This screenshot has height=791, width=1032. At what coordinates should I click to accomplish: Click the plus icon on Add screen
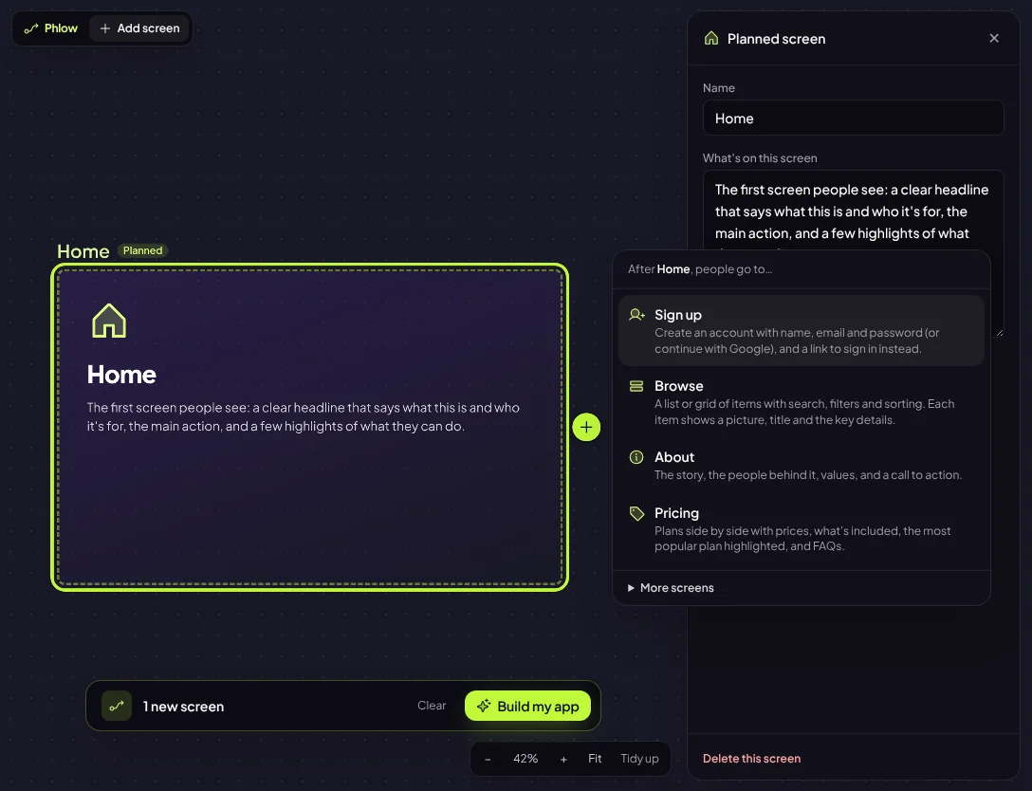pyautogui.click(x=104, y=28)
